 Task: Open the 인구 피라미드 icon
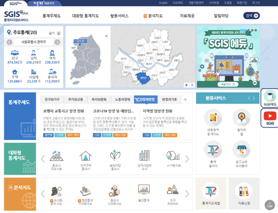click(x=173, y=190)
